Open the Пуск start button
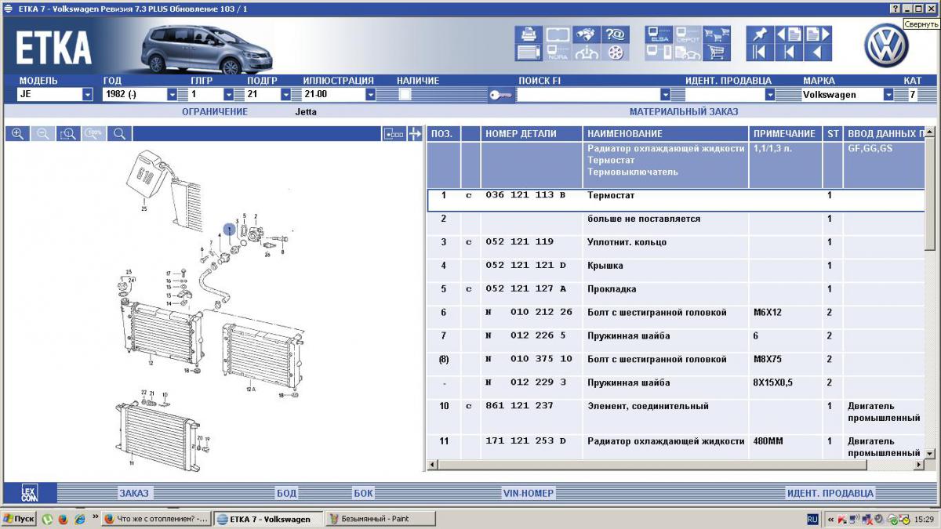This screenshot has width=941, height=529. point(19,519)
